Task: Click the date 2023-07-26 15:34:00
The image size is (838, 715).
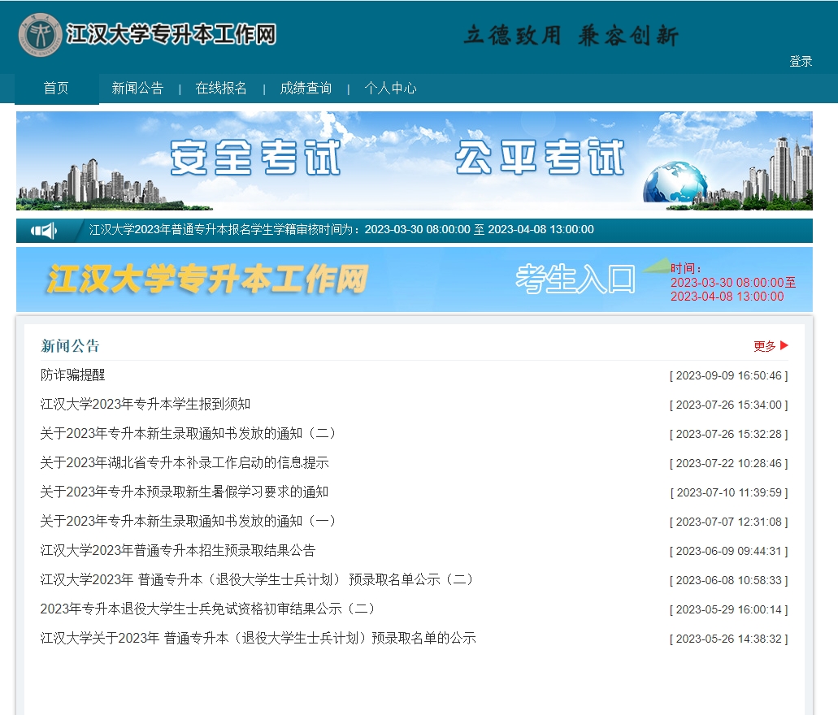Action: pos(729,405)
